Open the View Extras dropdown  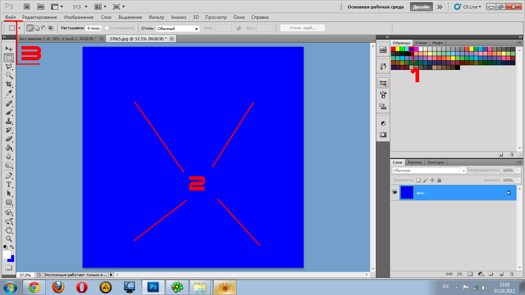pyautogui.click(x=57, y=7)
